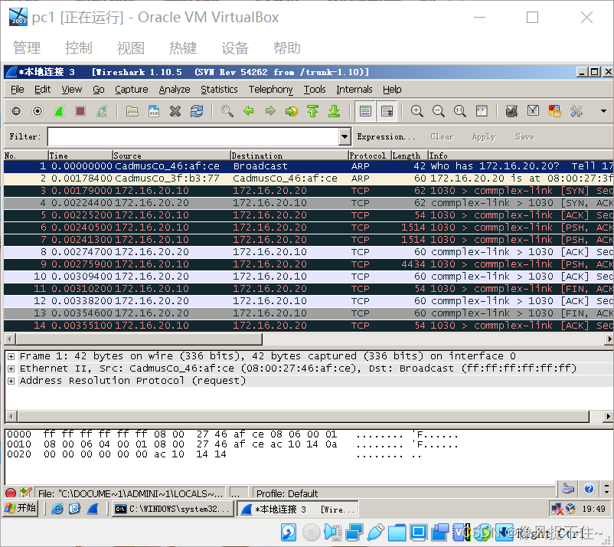The image size is (614, 547).
Task: Zoom out on packet text
Action: coord(438,111)
